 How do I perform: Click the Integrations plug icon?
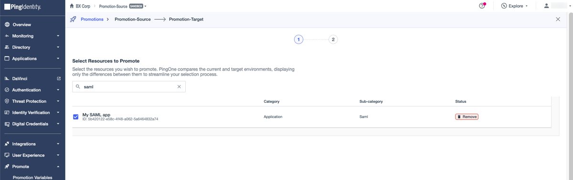[7, 144]
